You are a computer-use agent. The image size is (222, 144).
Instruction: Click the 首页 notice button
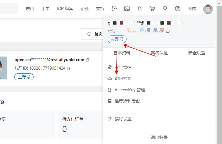(92, 34)
